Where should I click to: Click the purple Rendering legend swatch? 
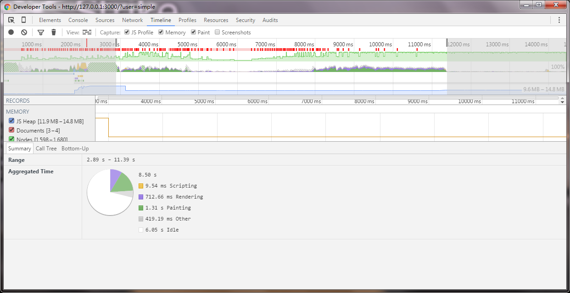(x=141, y=197)
